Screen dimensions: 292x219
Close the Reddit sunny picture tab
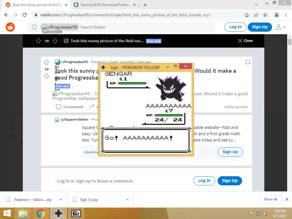tap(66, 5)
